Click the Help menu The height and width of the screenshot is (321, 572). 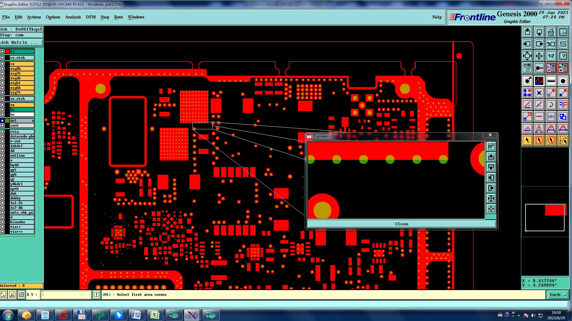(437, 17)
